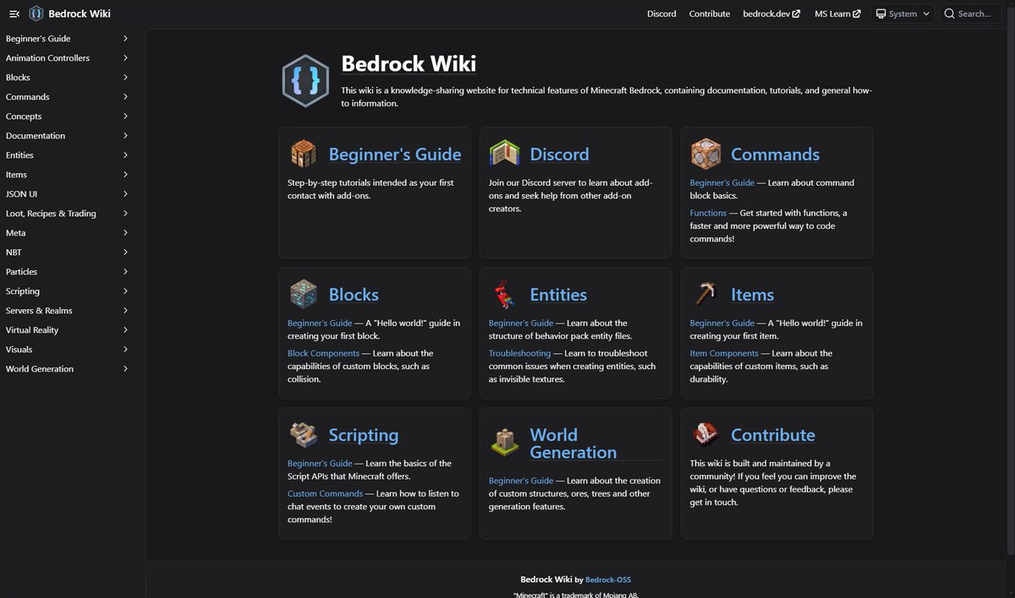Click the map icon on the Discord card
The image size is (1015, 598).
tap(504, 154)
